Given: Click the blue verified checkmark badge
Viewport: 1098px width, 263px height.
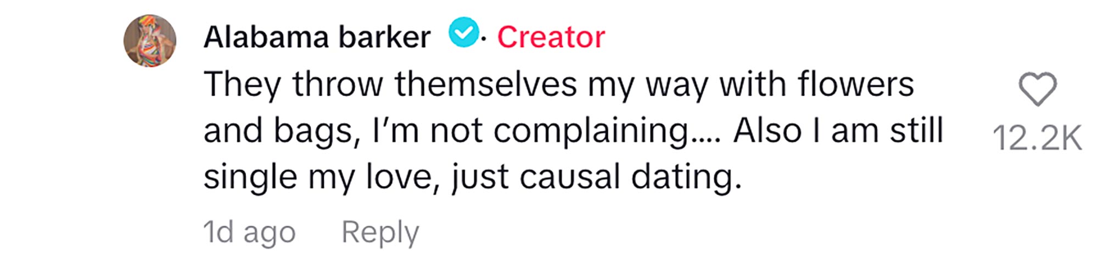Looking at the screenshot, I should point(464,33).
